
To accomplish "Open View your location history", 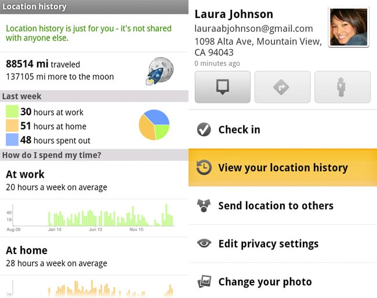I will pos(282,168).
